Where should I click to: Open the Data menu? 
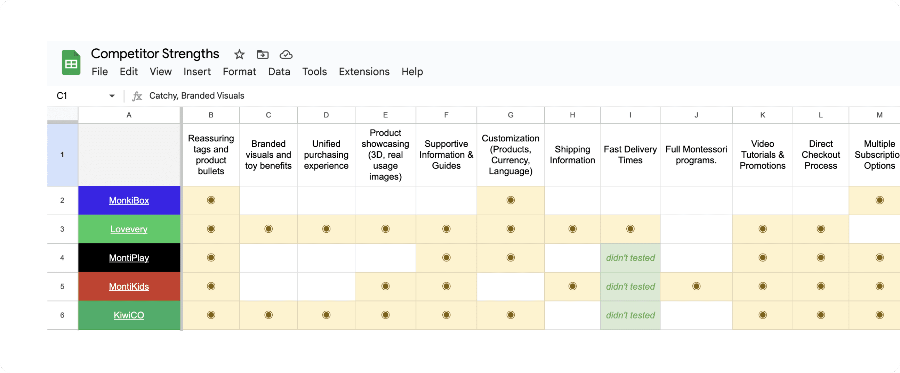[x=279, y=72]
